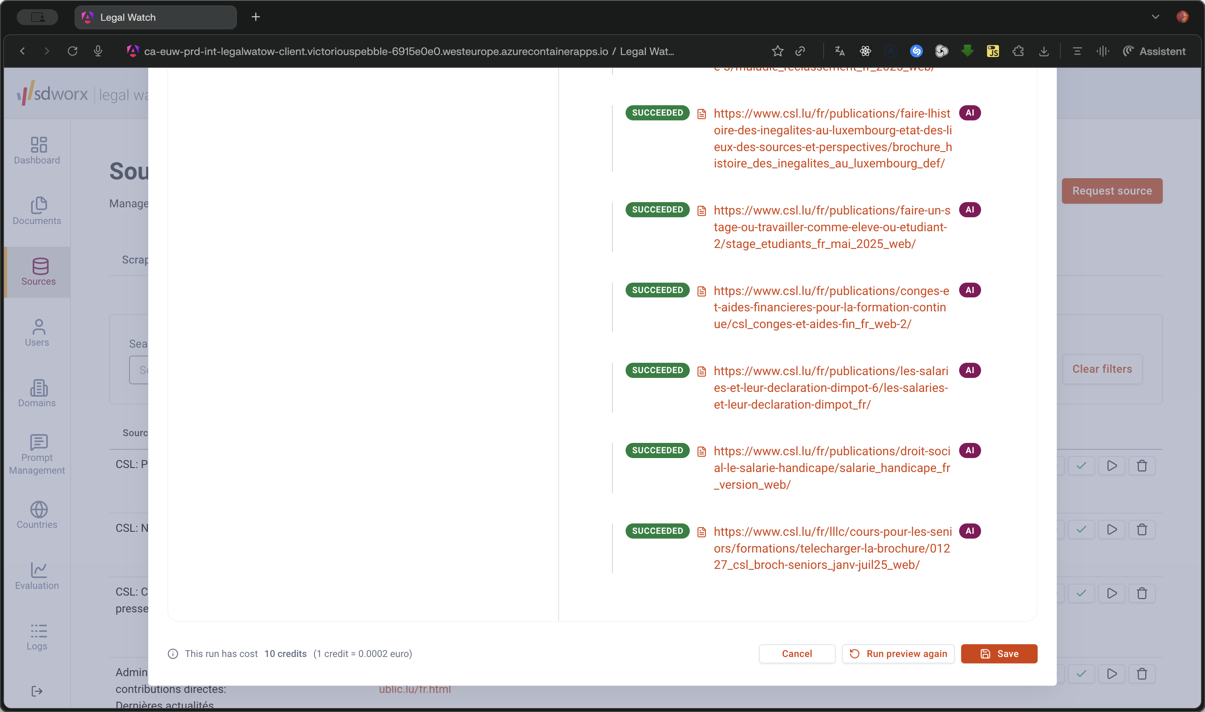Open the Documents sidebar item

click(x=37, y=211)
